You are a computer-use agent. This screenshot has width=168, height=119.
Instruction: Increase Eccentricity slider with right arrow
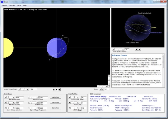tap(37, 103)
